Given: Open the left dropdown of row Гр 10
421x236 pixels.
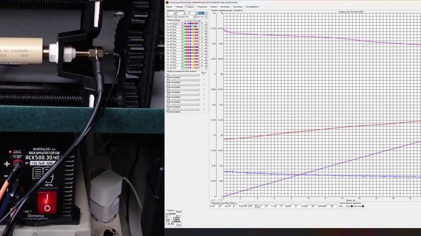Looking at the screenshot, I should pyautogui.click(x=178, y=50).
